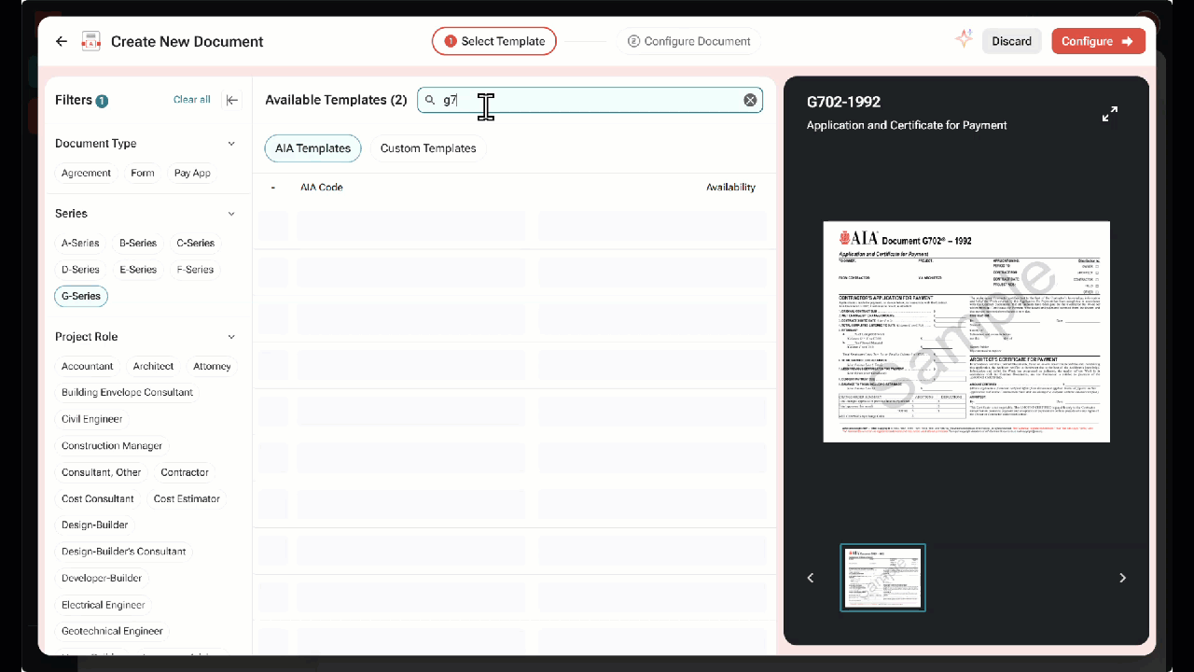The height and width of the screenshot is (672, 1194).
Task: Click the magnifier icon in the search box
Action: pos(430,100)
